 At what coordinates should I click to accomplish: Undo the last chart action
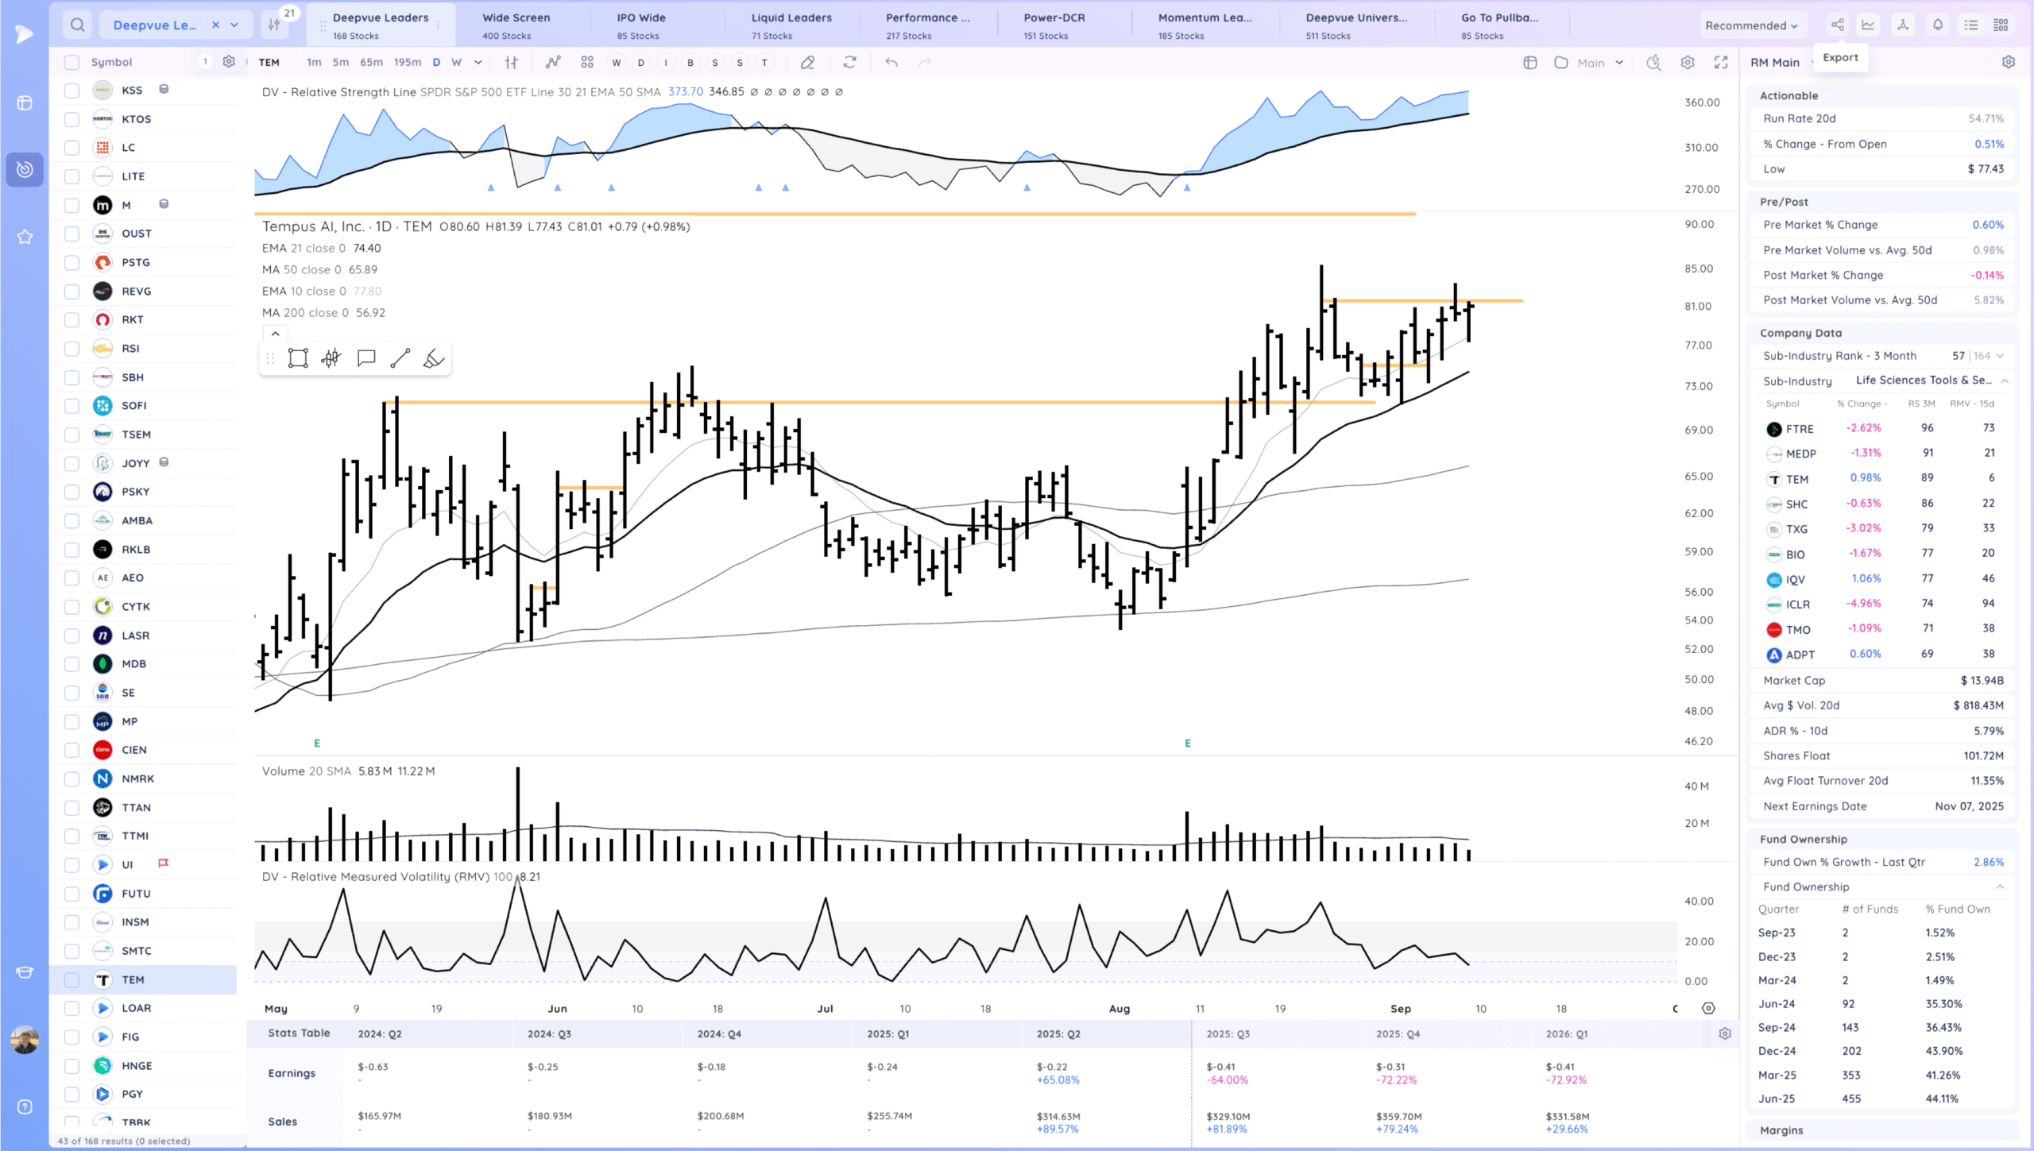pyautogui.click(x=891, y=62)
